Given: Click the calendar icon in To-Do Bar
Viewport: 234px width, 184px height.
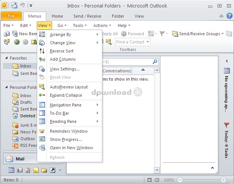Looking at the screenshot, I should [x=226, y=70].
